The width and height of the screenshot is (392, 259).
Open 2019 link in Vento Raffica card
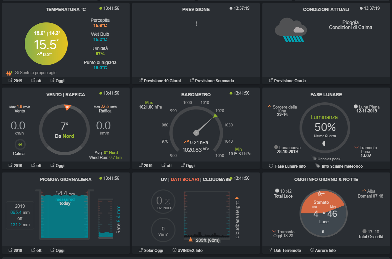(x=15, y=165)
